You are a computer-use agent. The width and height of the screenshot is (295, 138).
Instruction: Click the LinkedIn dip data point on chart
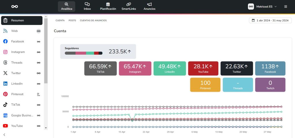[x=132, y=121]
